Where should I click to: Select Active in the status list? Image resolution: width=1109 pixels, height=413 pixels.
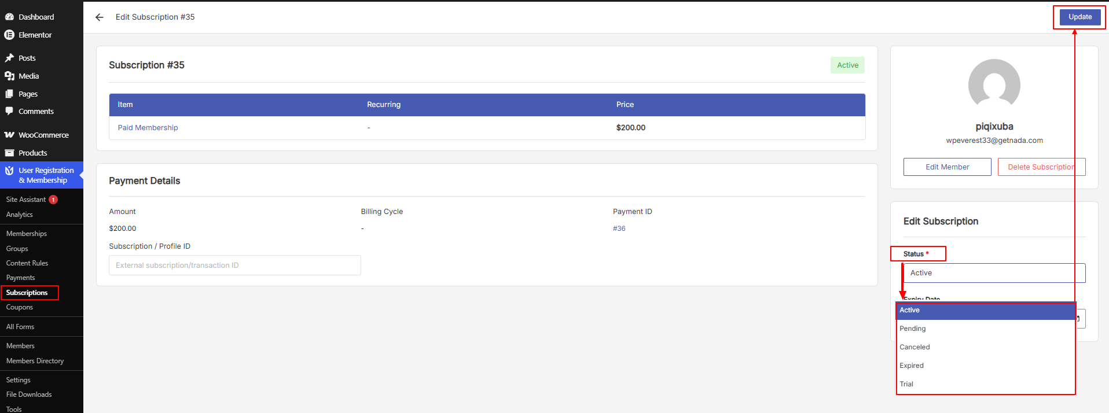985,311
